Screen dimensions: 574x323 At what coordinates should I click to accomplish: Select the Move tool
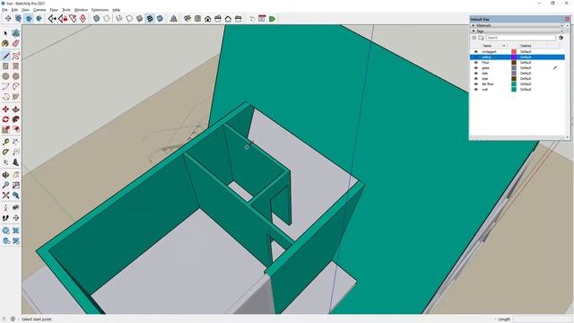click(x=5, y=109)
